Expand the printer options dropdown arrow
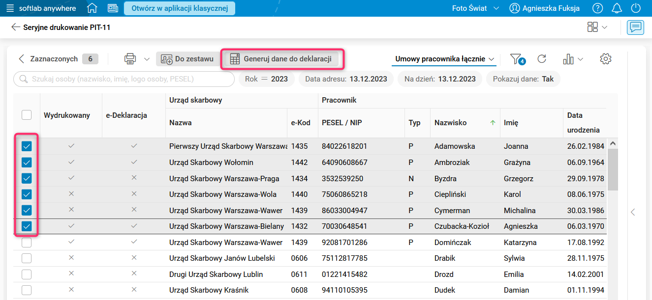Viewport: 652px width, 300px height. [x=147, y=59]
